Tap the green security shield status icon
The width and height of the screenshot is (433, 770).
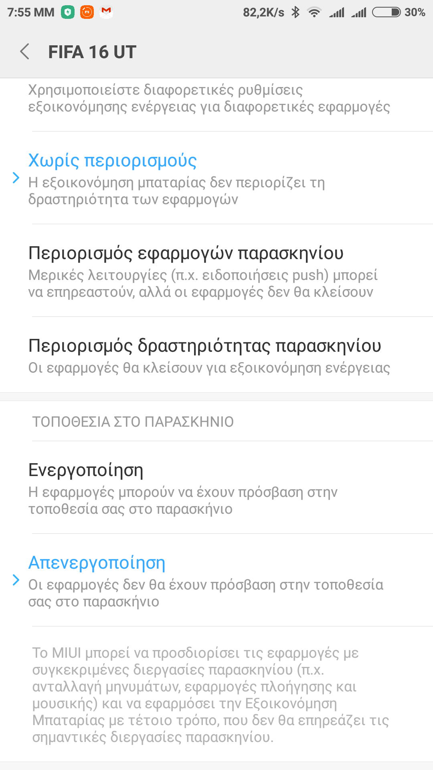click(68, 12)
